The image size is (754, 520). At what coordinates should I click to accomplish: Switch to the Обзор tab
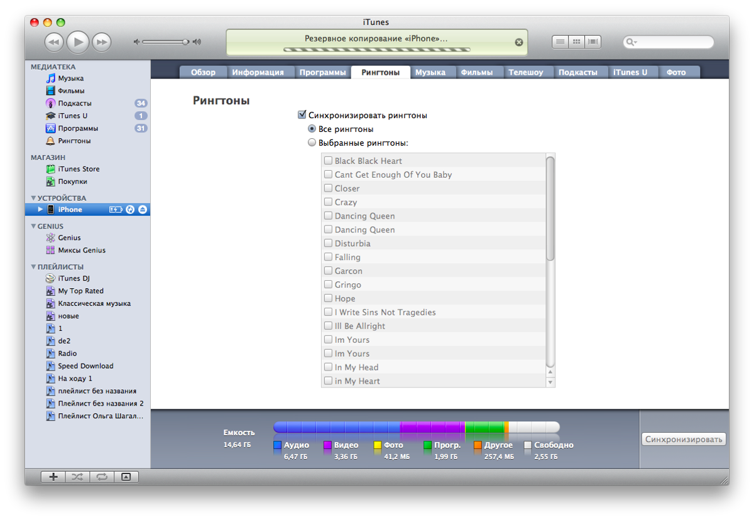coord(203,72)
